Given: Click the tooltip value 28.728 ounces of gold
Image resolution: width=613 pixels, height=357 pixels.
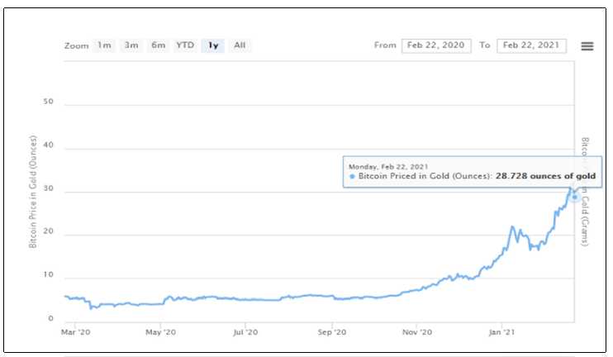Looking at the screenshot, I should [x=545, y=176].
